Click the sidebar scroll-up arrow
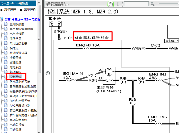 39,2
